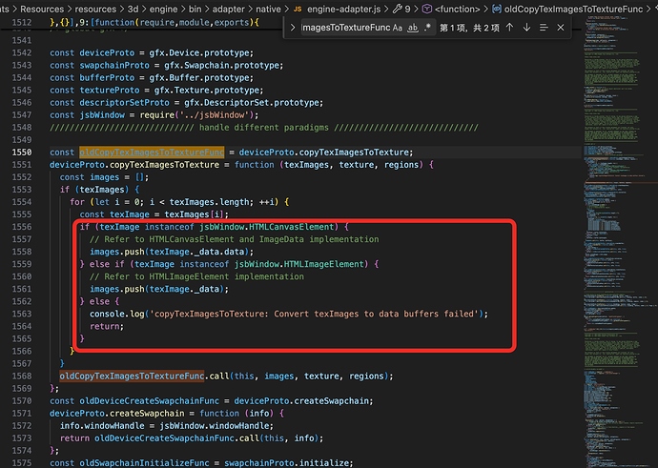Click the constant symbol icon before oldCopyTexImagesToTextureFunc

(x=497, y=9)
